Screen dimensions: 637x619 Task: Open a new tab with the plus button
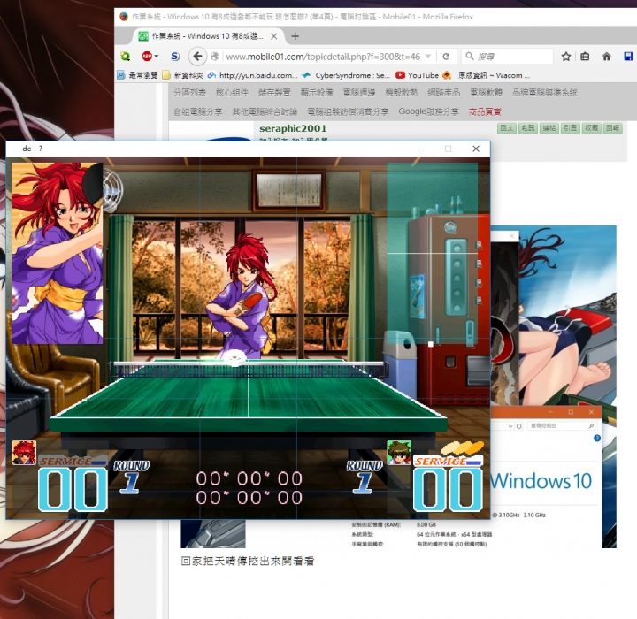(x=295, y=36)
